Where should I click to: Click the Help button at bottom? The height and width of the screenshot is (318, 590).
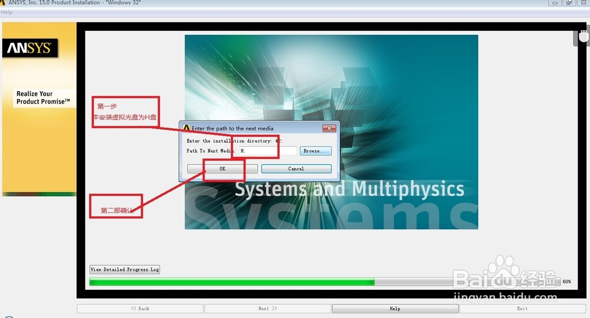point(395,309)
